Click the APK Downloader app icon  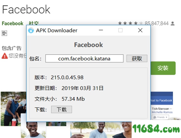coord(31,31)
